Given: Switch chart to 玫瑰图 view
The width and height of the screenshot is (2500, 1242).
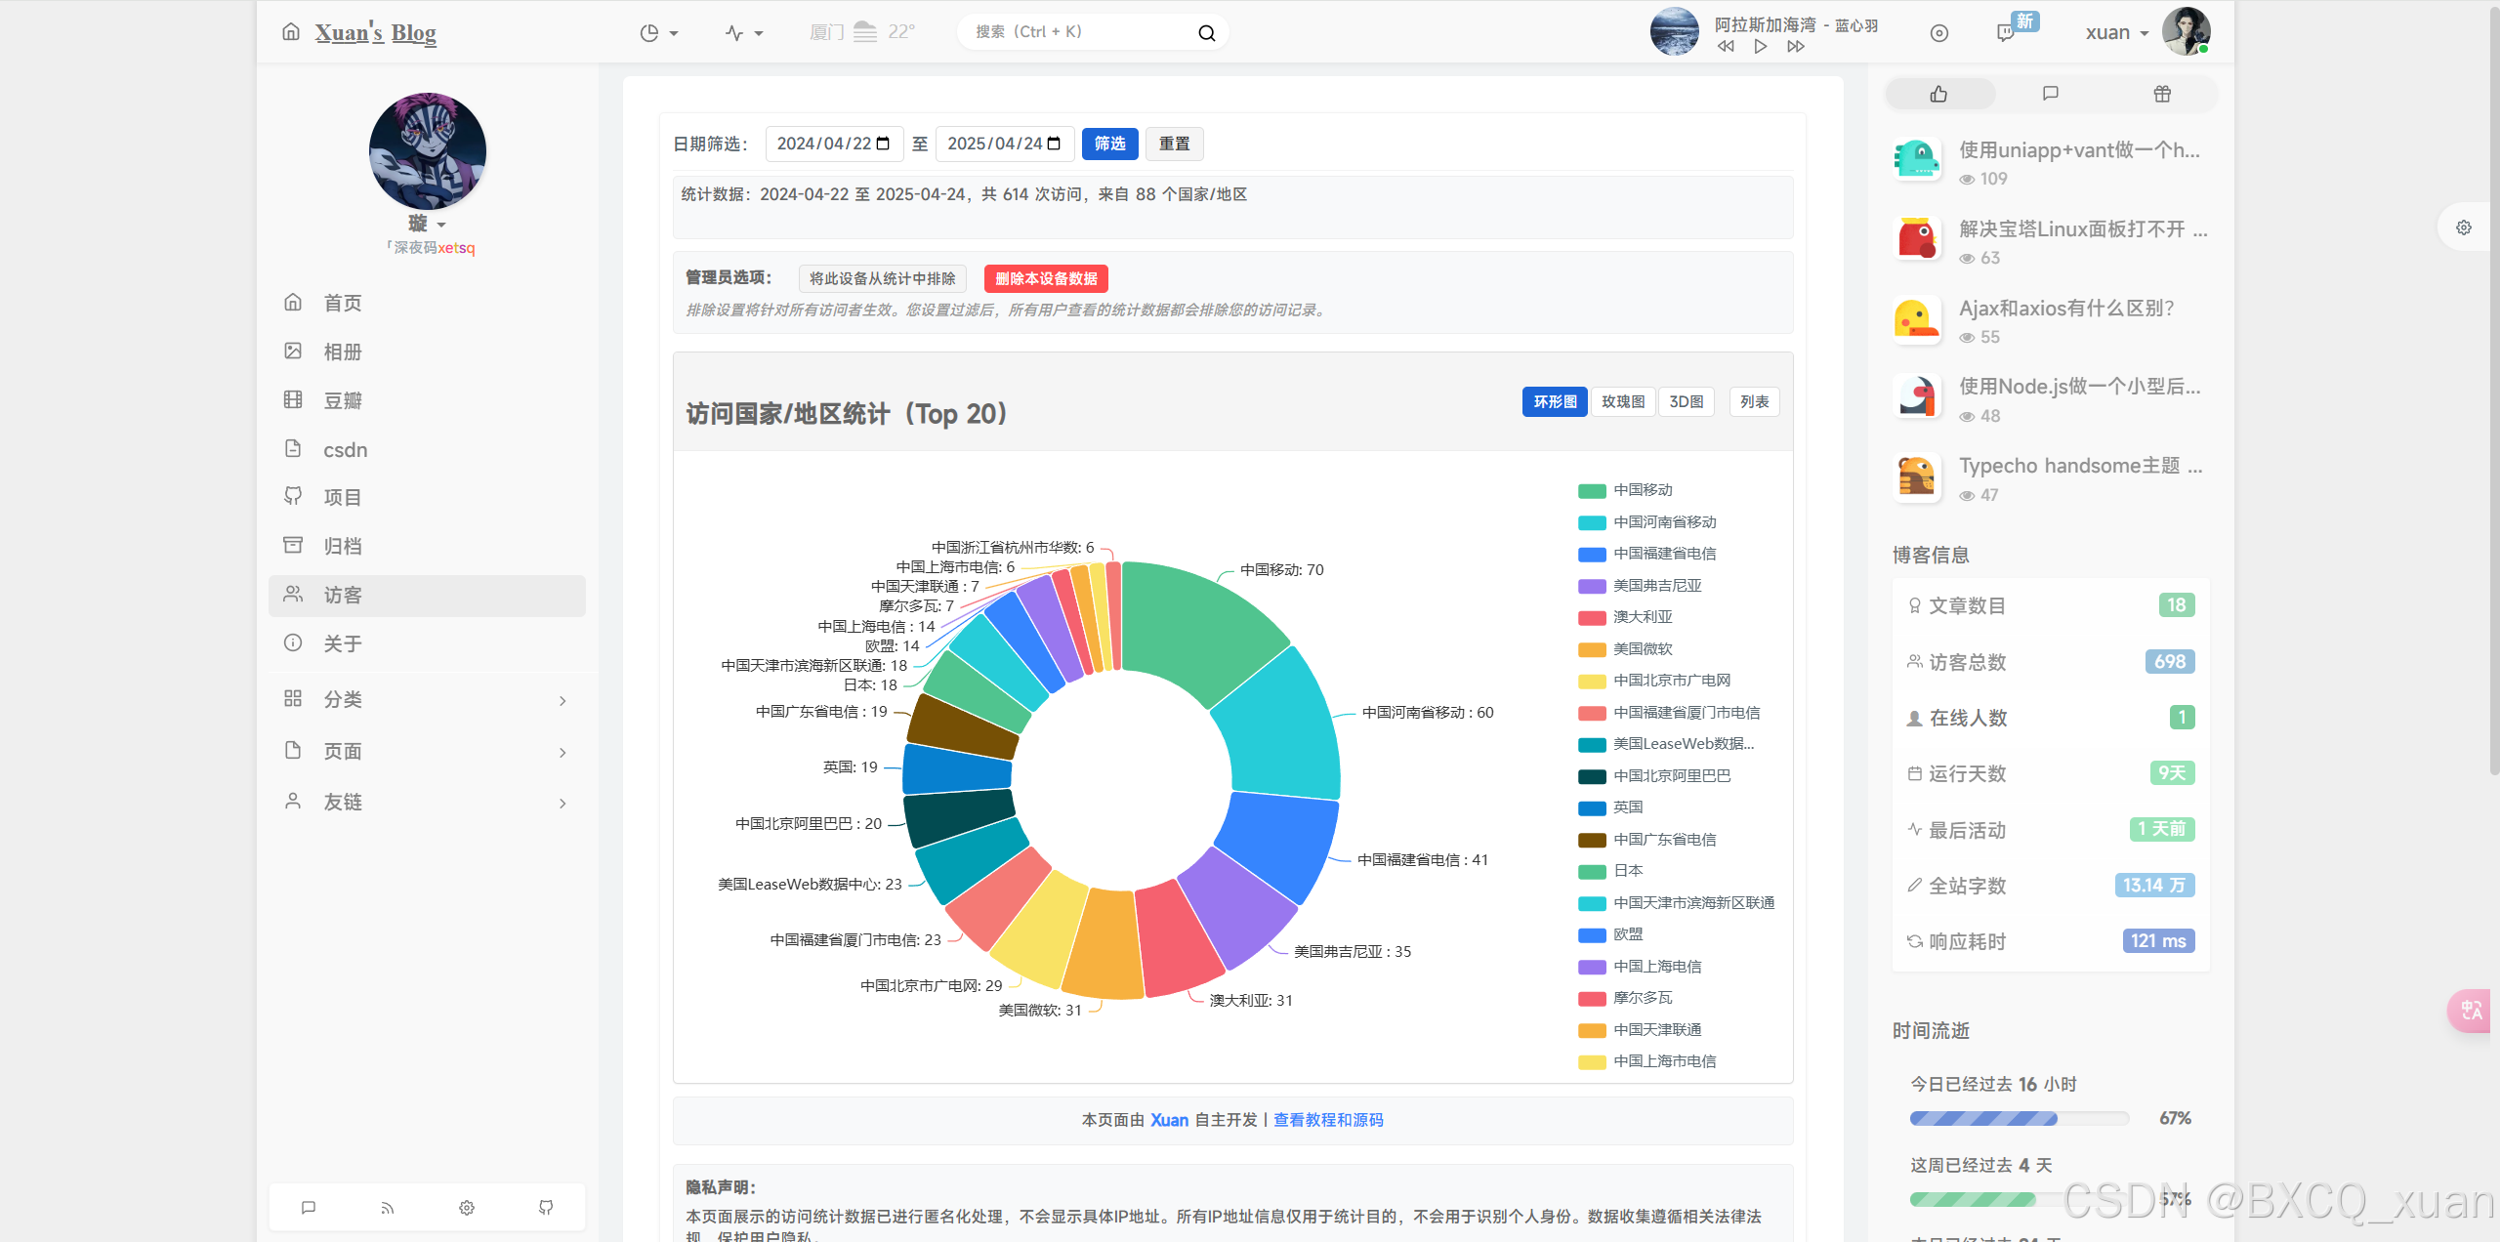Looking at the screenshot, I should tap(1622, 402).
